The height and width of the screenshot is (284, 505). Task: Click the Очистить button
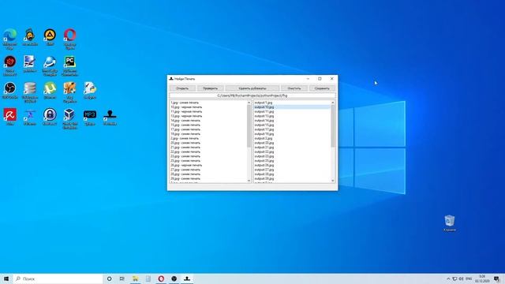(x=294, y=88)
